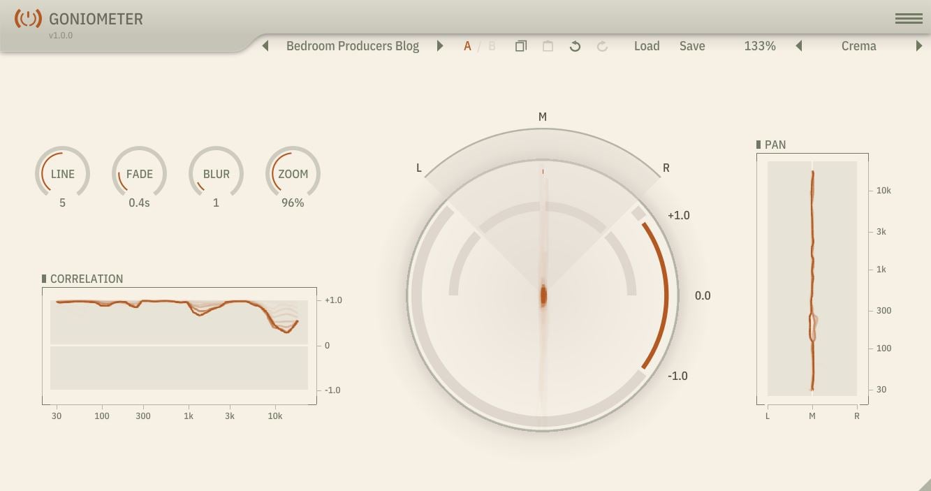Click the v1.0.0 version label
This screenshot has width=931, height=491.
61,36
